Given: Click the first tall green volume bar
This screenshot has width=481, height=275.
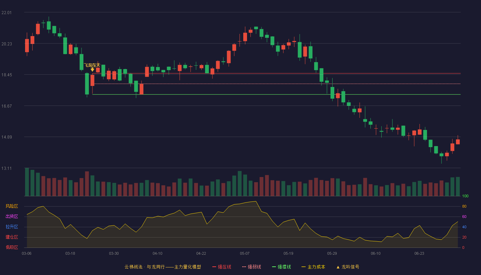Looking at the screenshot, I should click(27, 182).
